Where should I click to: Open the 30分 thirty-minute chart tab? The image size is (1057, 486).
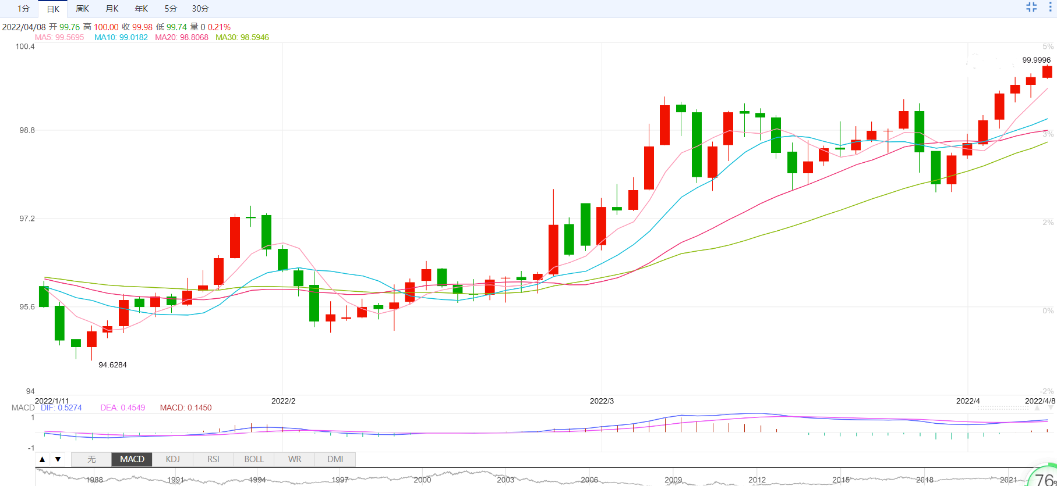[200, 9]
